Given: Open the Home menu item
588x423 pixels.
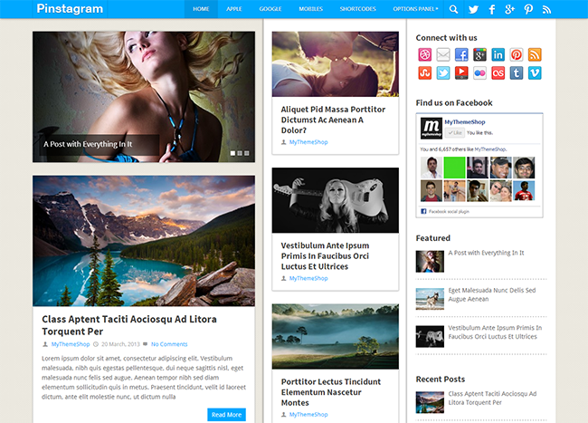Looking at the screenshot, I should pyautogui.click(x=201, y=9).
